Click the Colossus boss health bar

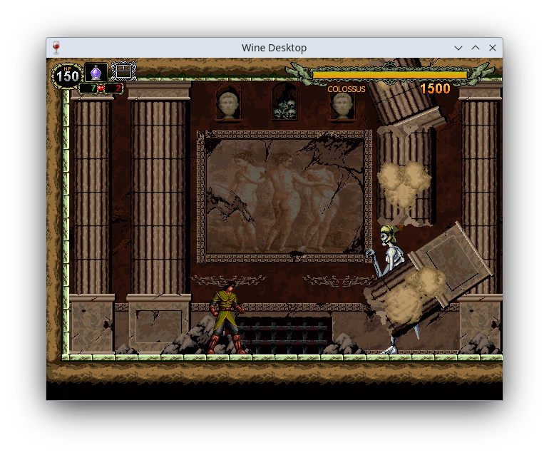(389, 74)
